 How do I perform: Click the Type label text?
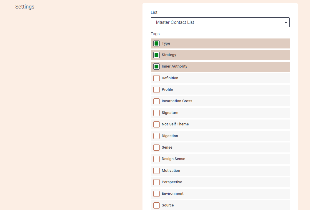pyautogui.click(x=166, y=43)
